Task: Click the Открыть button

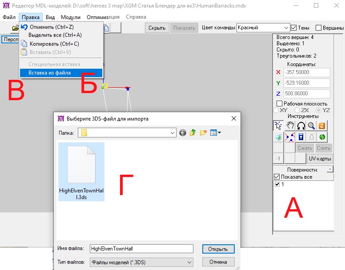Action: pos(218,249)
